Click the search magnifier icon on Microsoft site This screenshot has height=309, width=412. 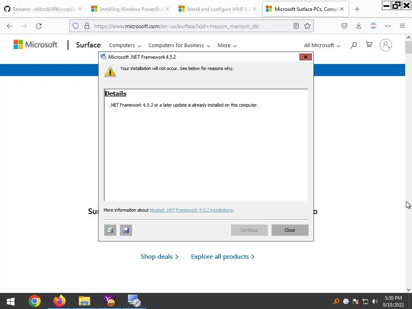pyautogui.click(x=354, y=45)
